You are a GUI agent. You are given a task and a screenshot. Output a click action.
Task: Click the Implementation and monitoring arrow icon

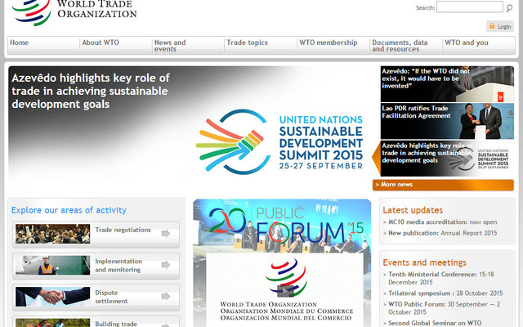166,265
